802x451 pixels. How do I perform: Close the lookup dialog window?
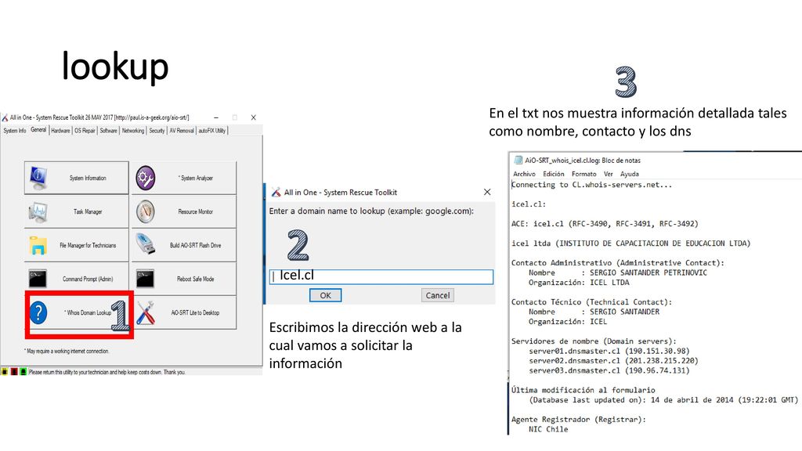tap(487, 192)
